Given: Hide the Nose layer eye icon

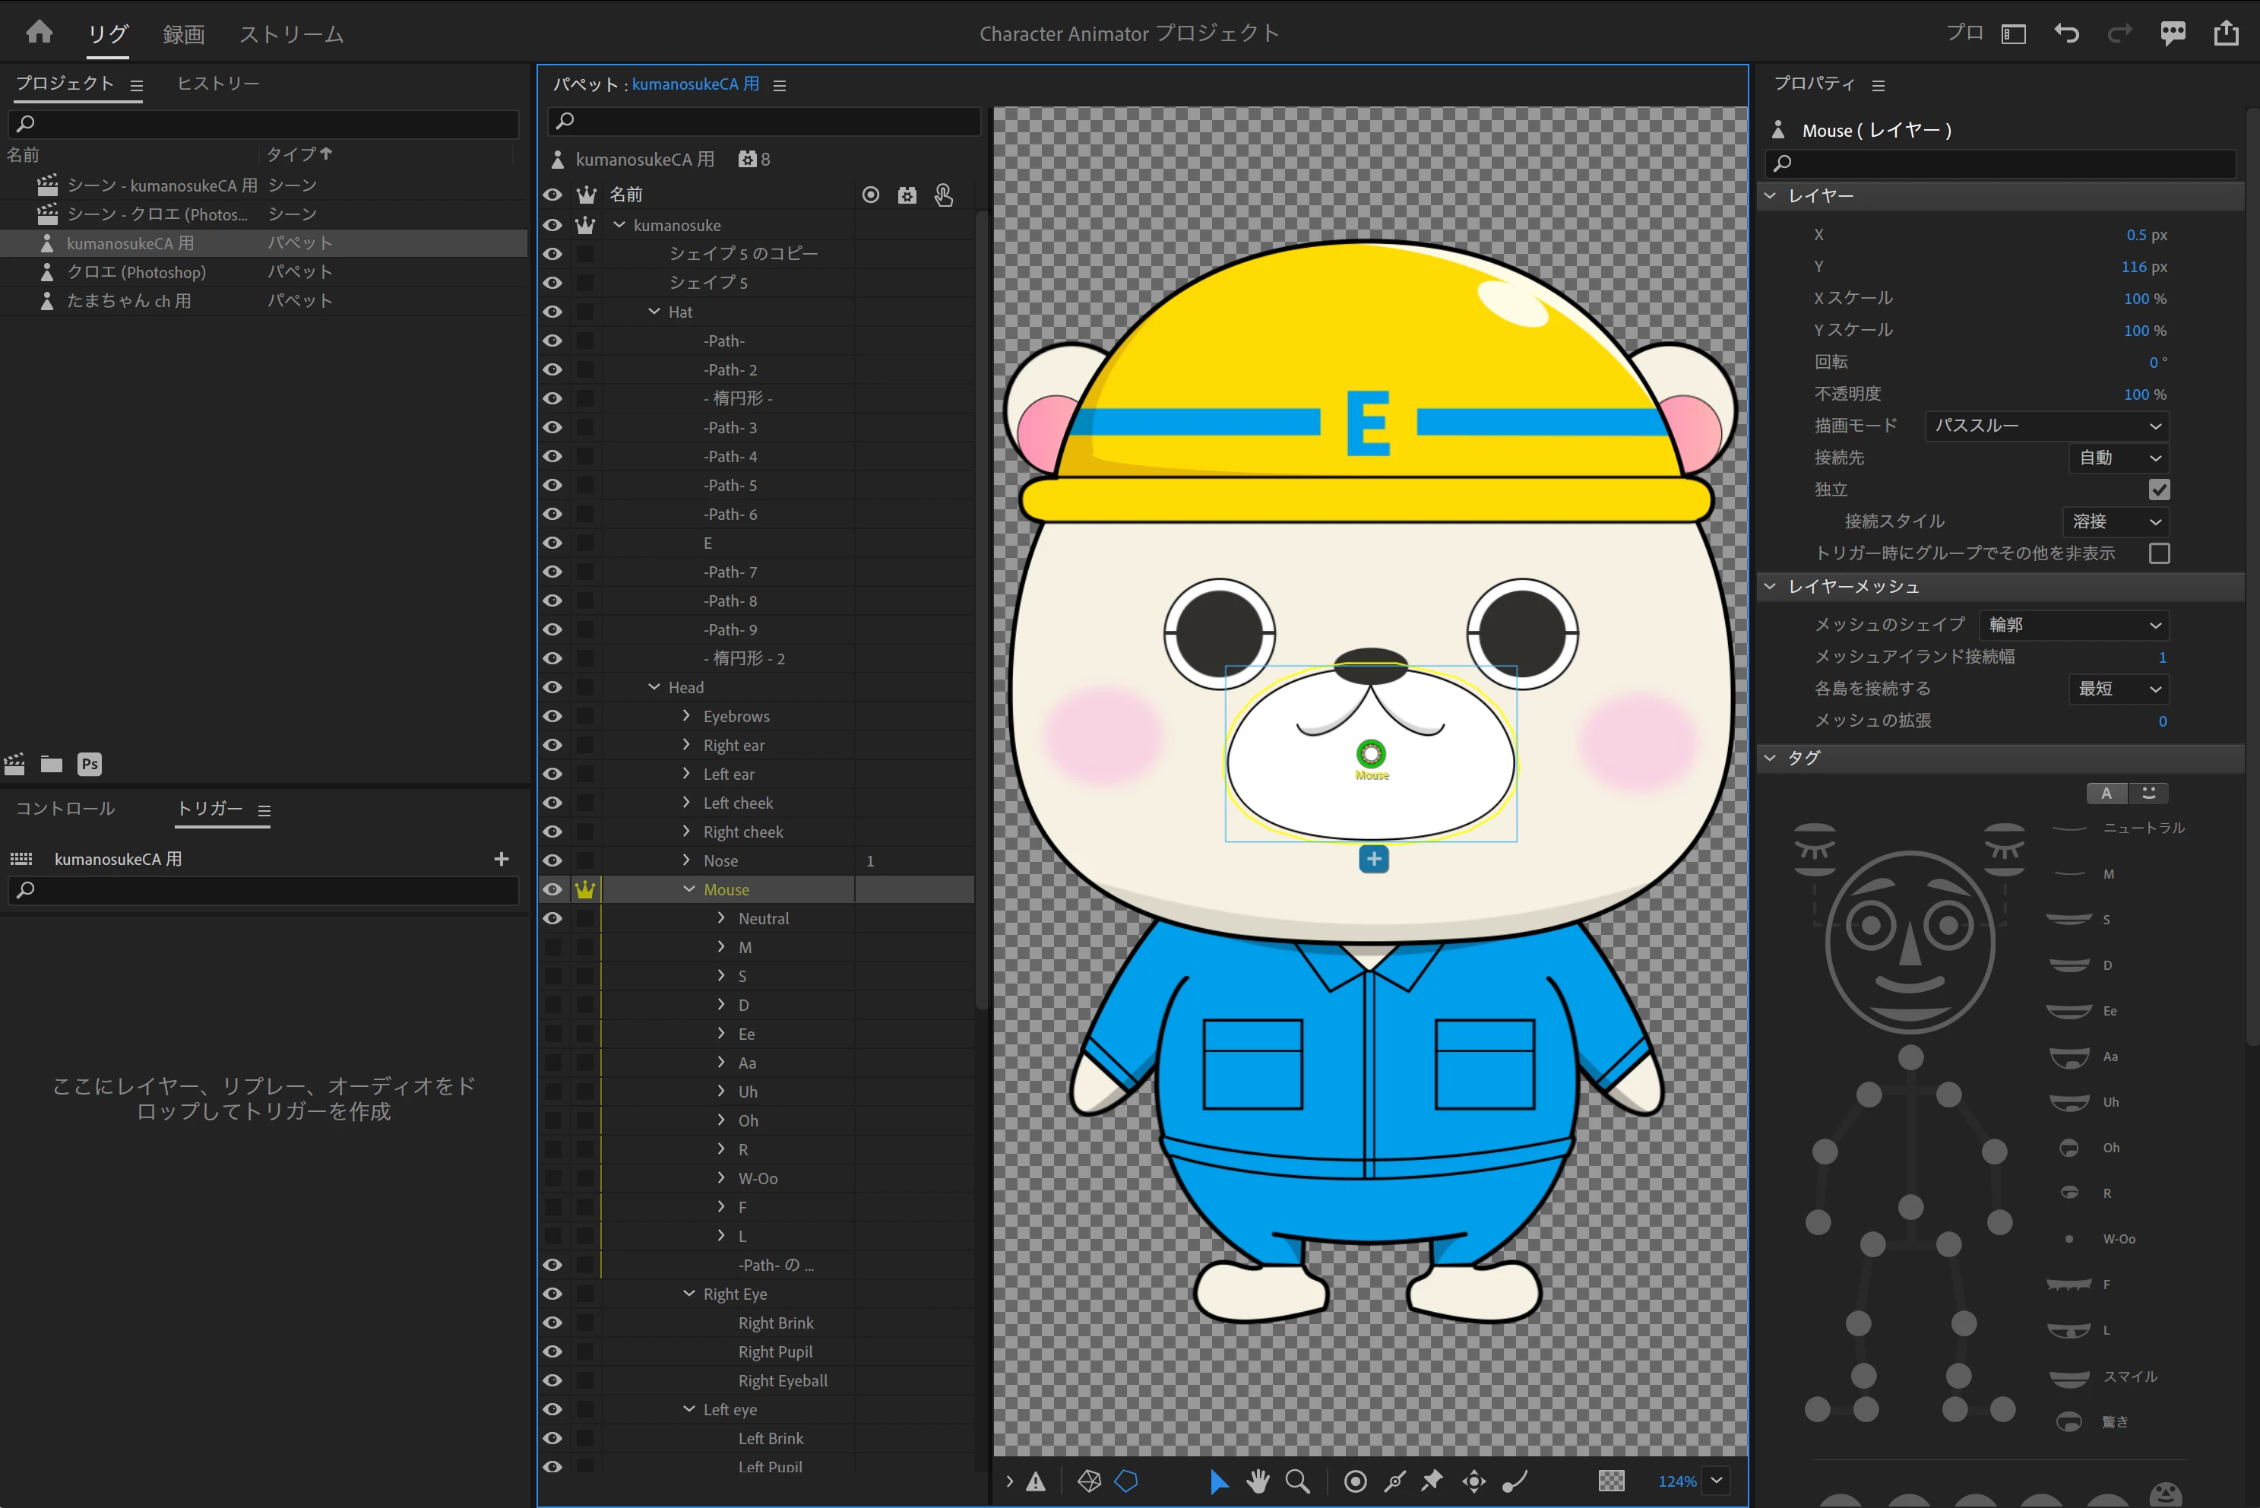Looking at the screenshot, I should tap(552, 860).
